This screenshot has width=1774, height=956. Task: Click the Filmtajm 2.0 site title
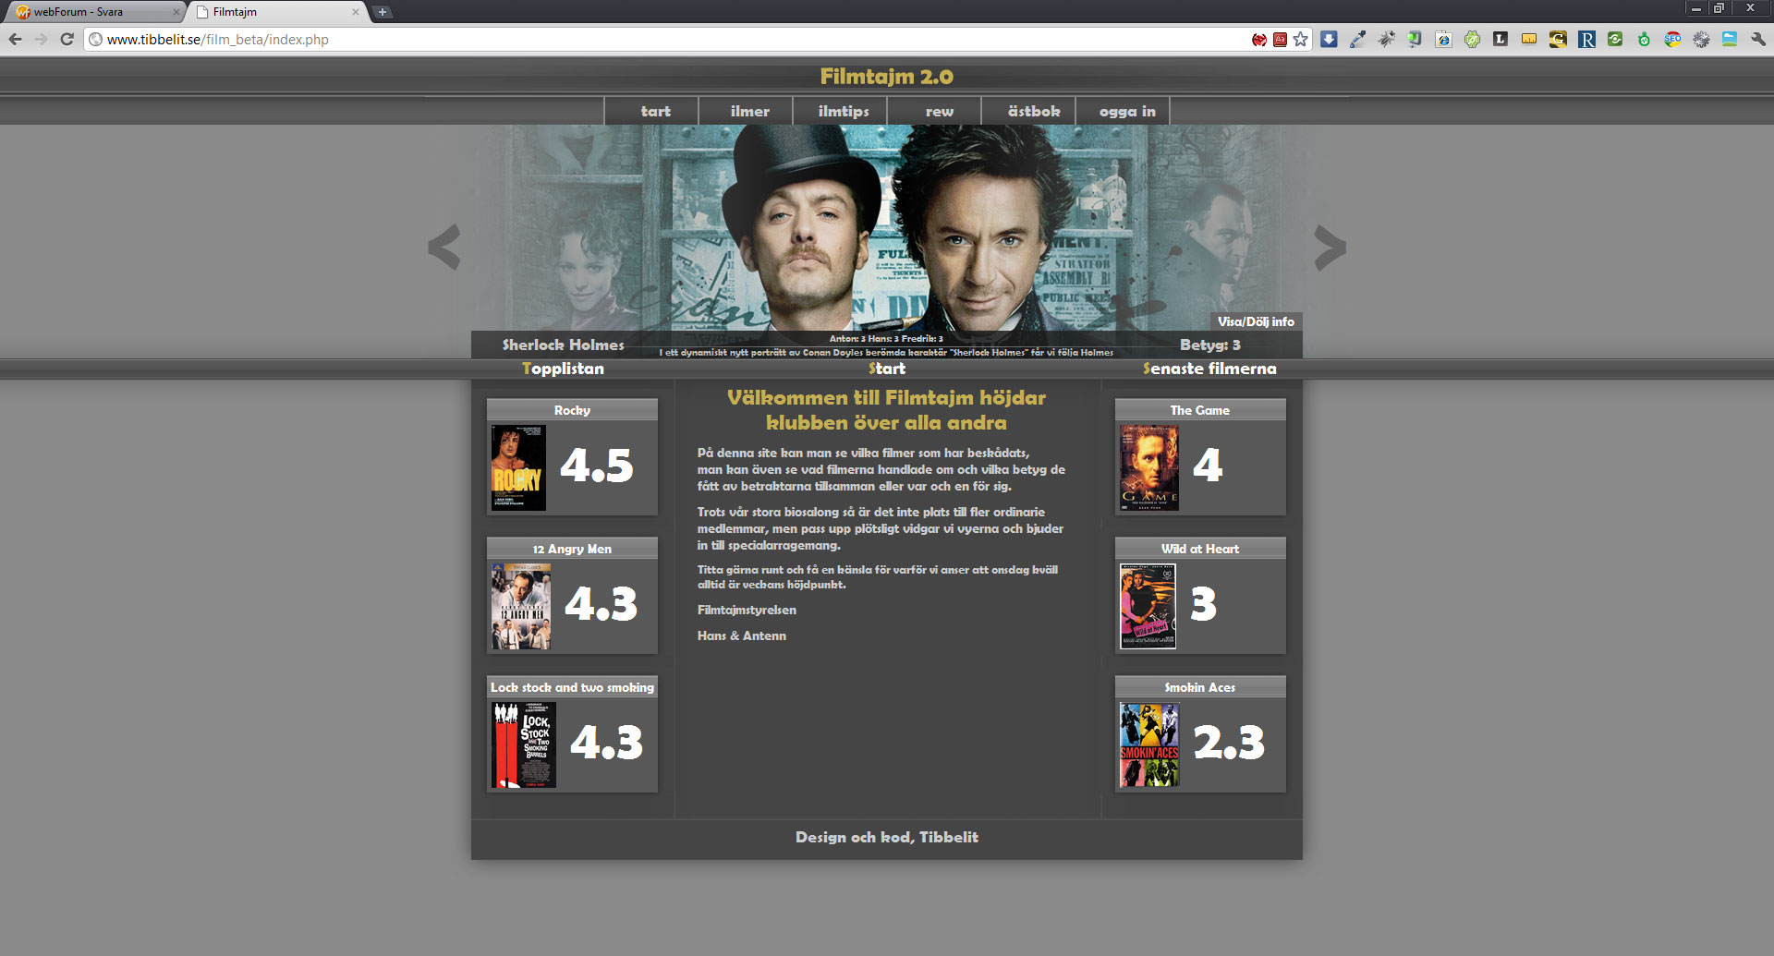(887, 77)
